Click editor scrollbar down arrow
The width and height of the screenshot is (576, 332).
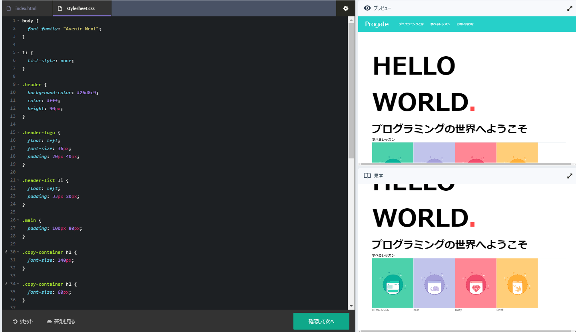pyautogui.click(x=351, y=306)
